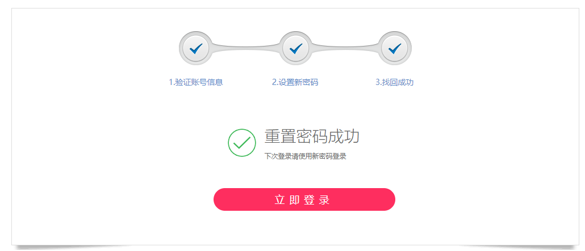Click the green success checkmark icon

tap(242, 143)
